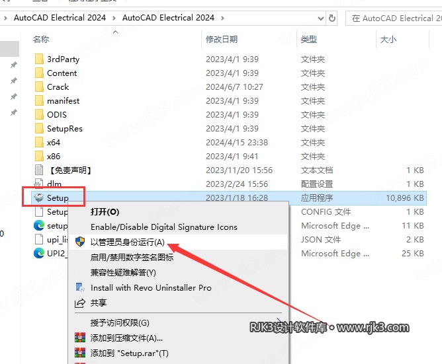
Task: Click the Setup application installer icon
Action: tap(39, 198)
